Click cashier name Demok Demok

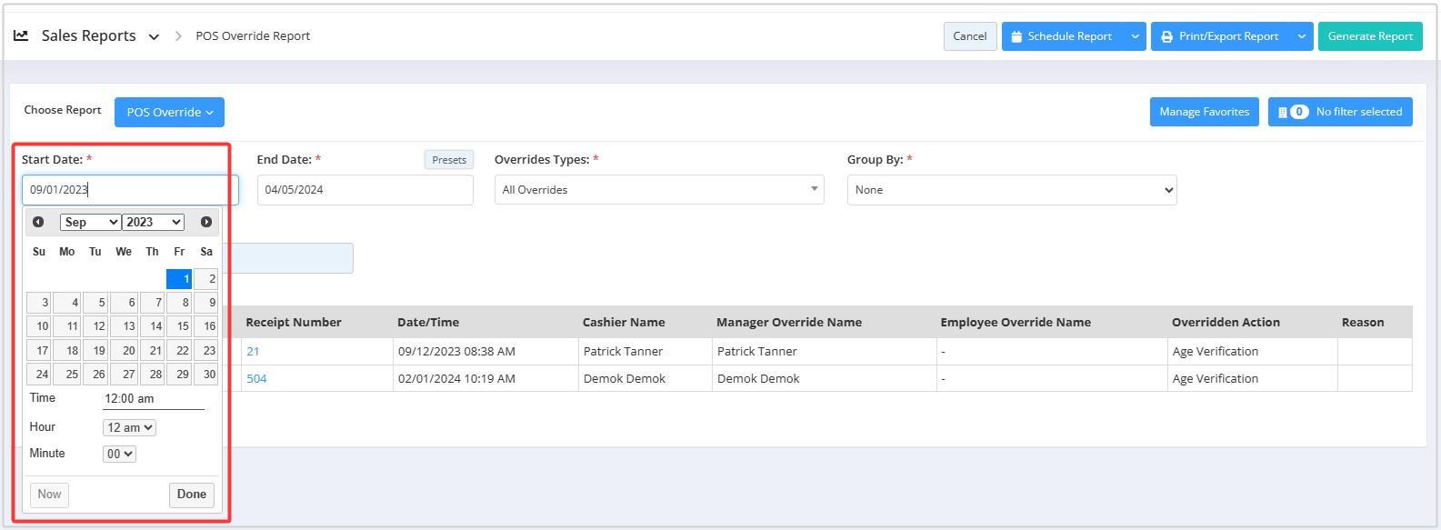625,378
